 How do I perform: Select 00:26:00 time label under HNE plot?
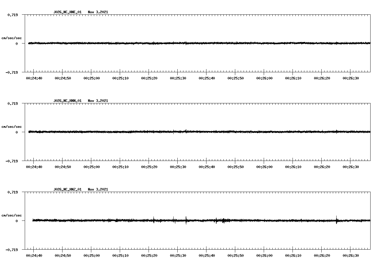pyautogui.click(x=264, y=78)
